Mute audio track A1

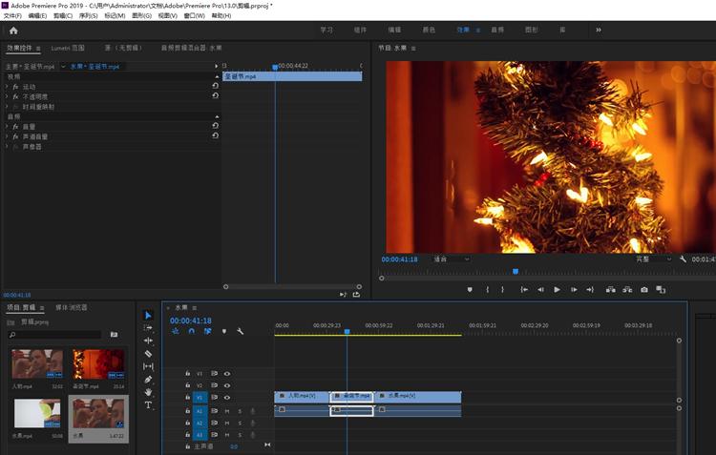click(x=227, y=410)
